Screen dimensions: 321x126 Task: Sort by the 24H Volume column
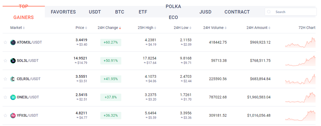(x=215, y=28)
